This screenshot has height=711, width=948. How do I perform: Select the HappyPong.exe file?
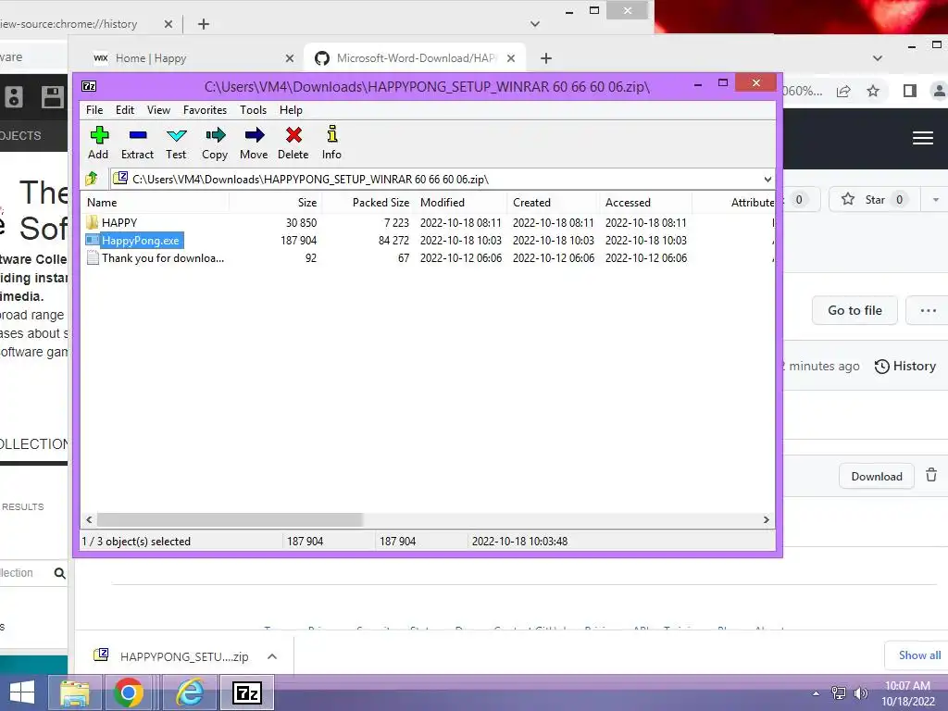pos(141,241)
